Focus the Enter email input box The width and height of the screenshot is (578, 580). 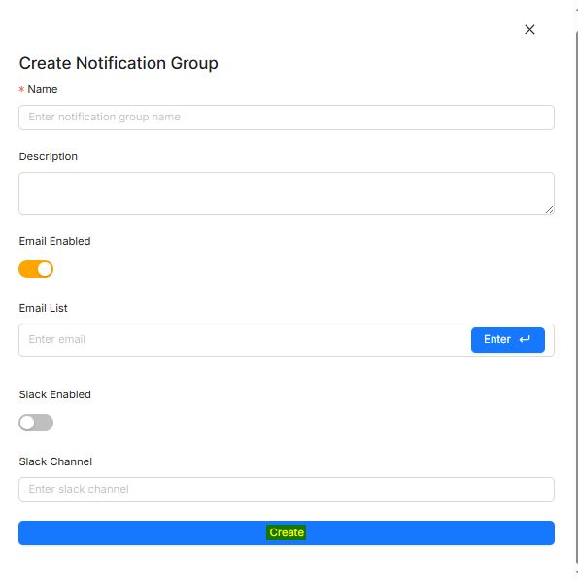245,340
